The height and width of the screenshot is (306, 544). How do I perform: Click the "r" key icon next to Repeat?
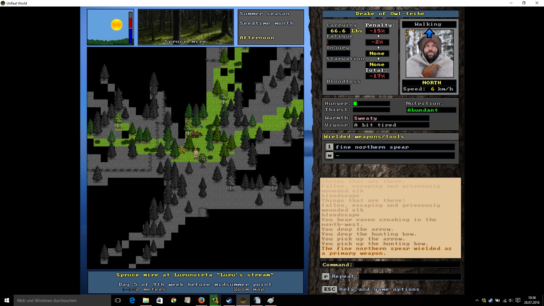click(x=326, y=277)
